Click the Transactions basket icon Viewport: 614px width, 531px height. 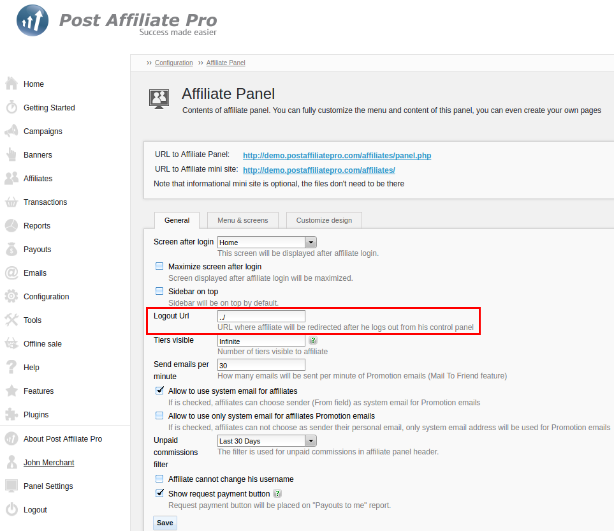[11, 202]
